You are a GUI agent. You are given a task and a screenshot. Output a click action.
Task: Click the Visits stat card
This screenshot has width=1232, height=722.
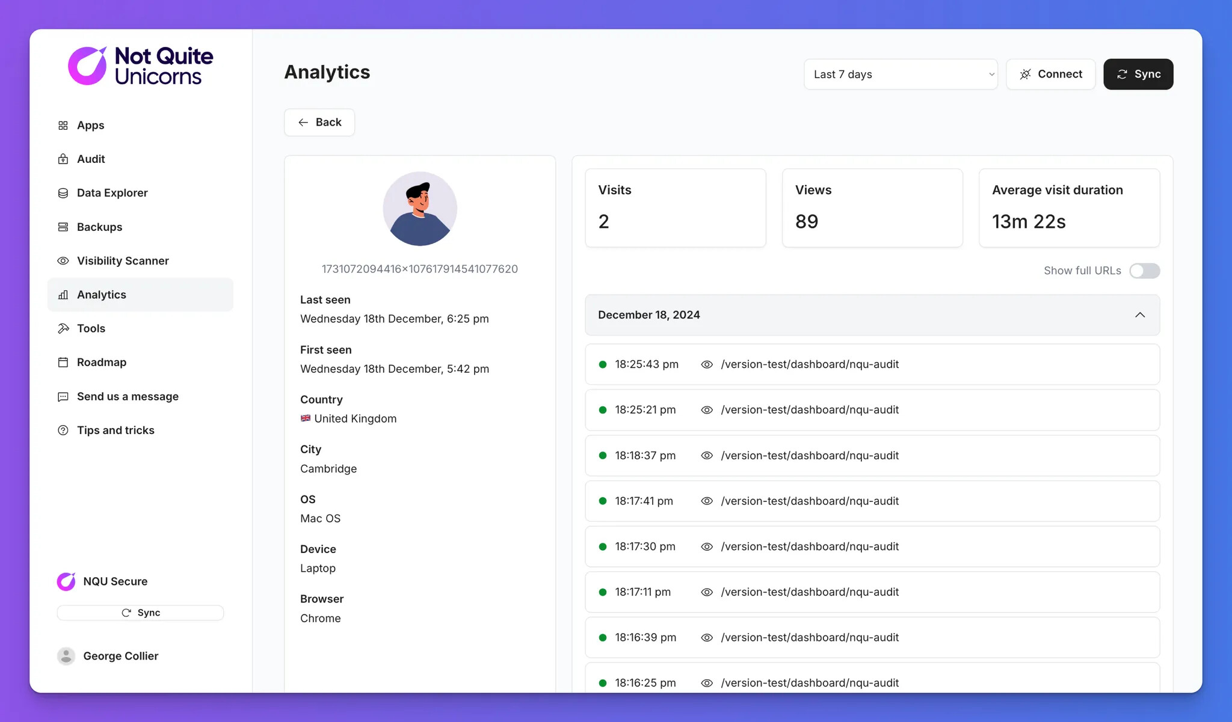[x=676, y=208]
